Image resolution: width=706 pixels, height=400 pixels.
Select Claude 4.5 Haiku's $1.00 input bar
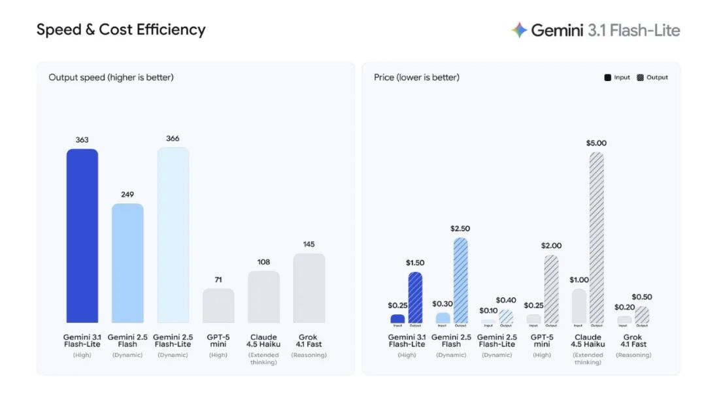pyautogui.click(x=579, y=307)
